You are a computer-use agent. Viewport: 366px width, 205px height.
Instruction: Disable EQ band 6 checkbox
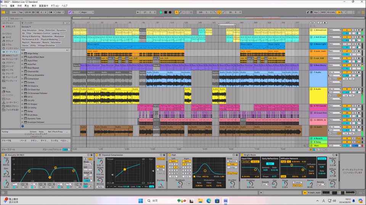point(59,187)
